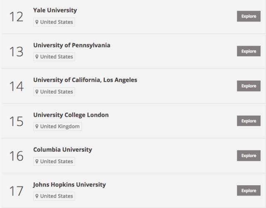Image resolution: width=266 pixels, height=208 pixels.
Task: Open the Yale University title link
Action: coord(55,10)
